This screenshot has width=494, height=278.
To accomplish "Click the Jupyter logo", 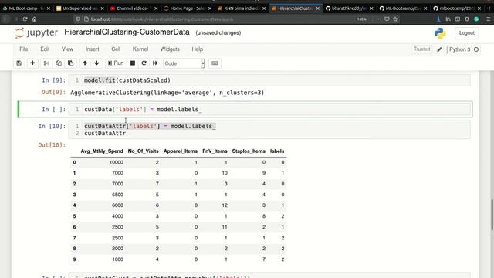I will (36, 32).
